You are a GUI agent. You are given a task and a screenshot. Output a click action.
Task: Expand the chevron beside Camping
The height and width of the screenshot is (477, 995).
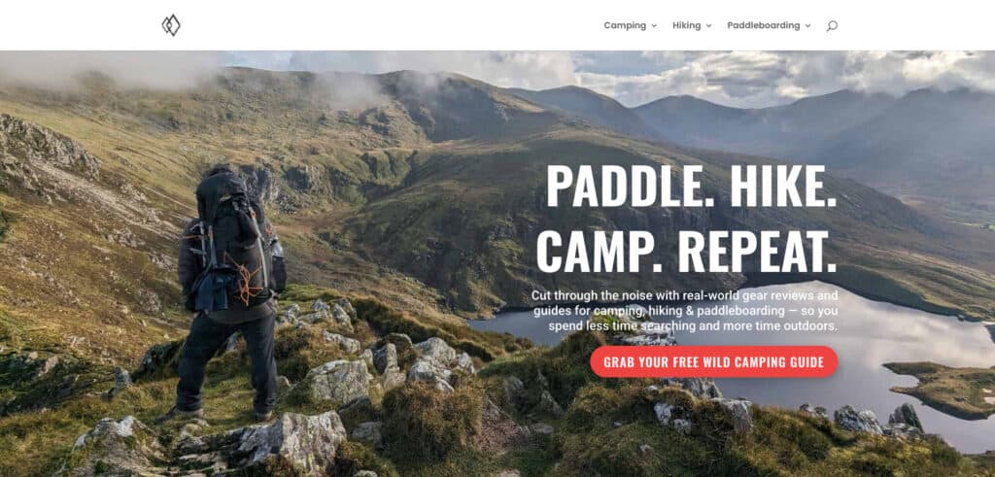[x=654, y=26]
